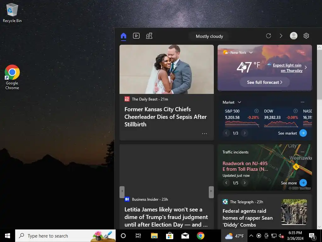Add DOW to watchlist
This screenshot has height=242, width=322.
pyautogui.click(x=296, y=111)
